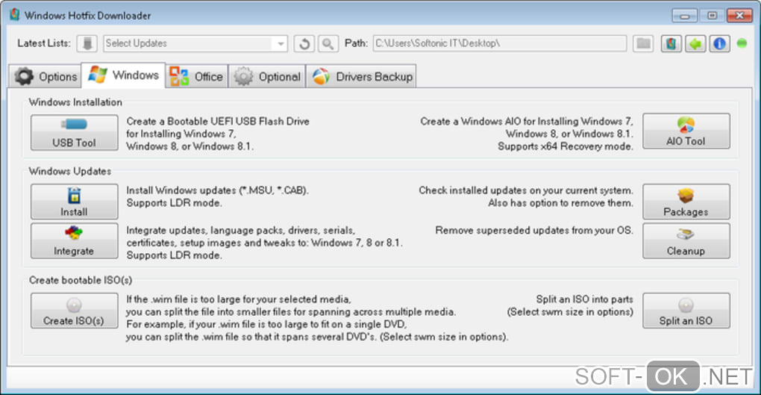Click the 'Windows Installation' group label
This screenshot has width=761, height=395.
(75, 102)
